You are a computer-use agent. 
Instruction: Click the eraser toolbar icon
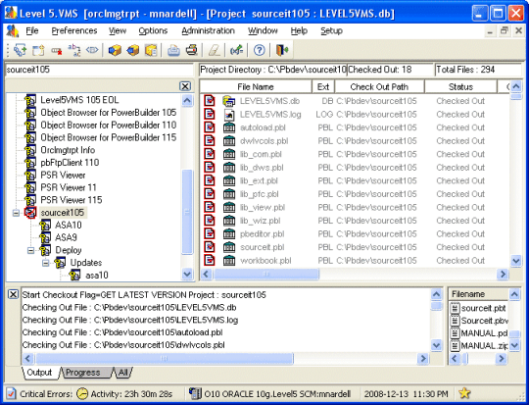pos(215,50)
